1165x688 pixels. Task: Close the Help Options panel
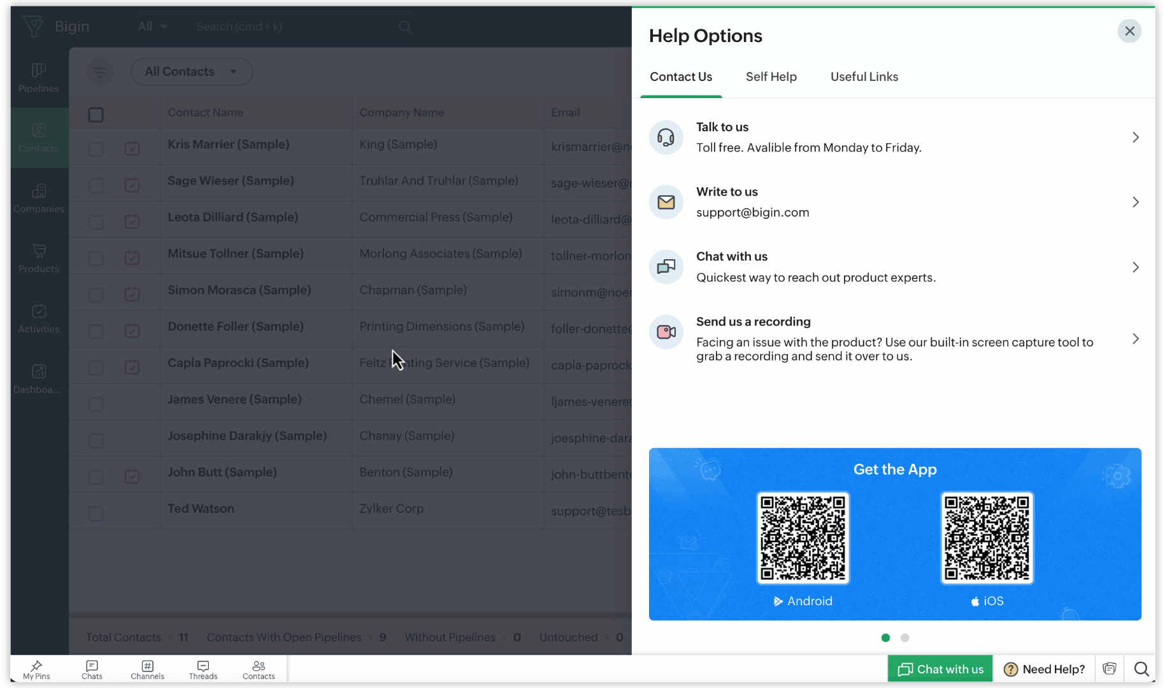pyautogui.click(x=1129, y=31)
